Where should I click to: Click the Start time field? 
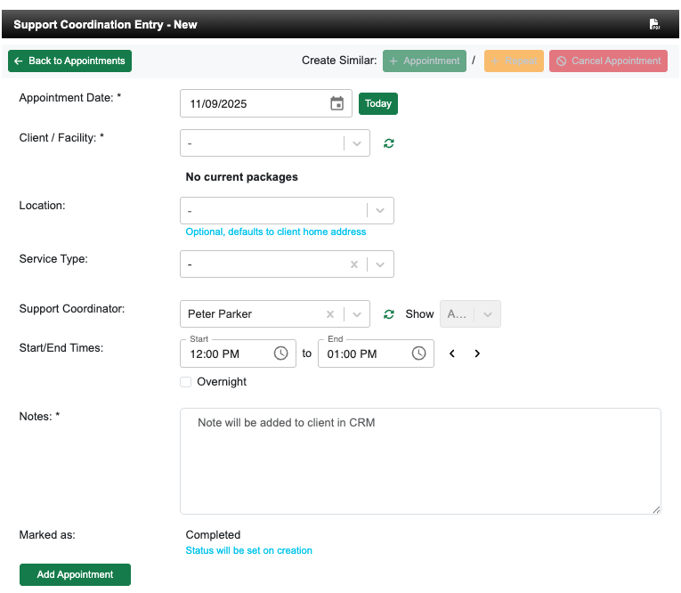(238, 353)
